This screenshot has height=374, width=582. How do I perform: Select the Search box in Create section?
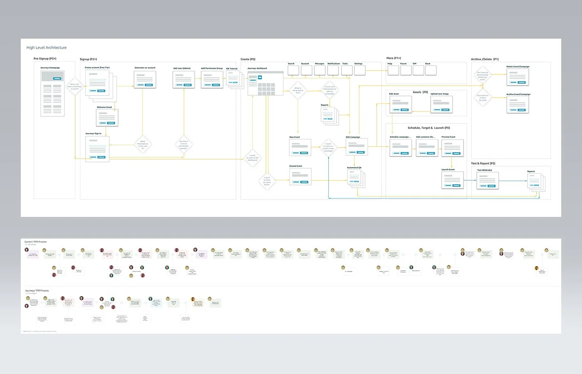click(293, 70)
